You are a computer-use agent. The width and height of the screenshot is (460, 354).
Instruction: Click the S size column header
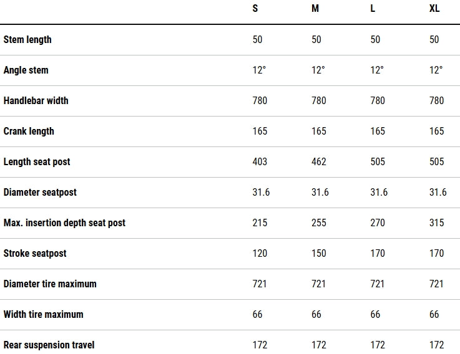(x=255, y=9)
